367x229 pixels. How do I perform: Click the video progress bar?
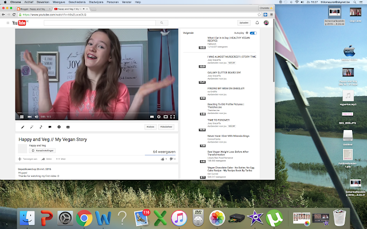click(97, 113)
